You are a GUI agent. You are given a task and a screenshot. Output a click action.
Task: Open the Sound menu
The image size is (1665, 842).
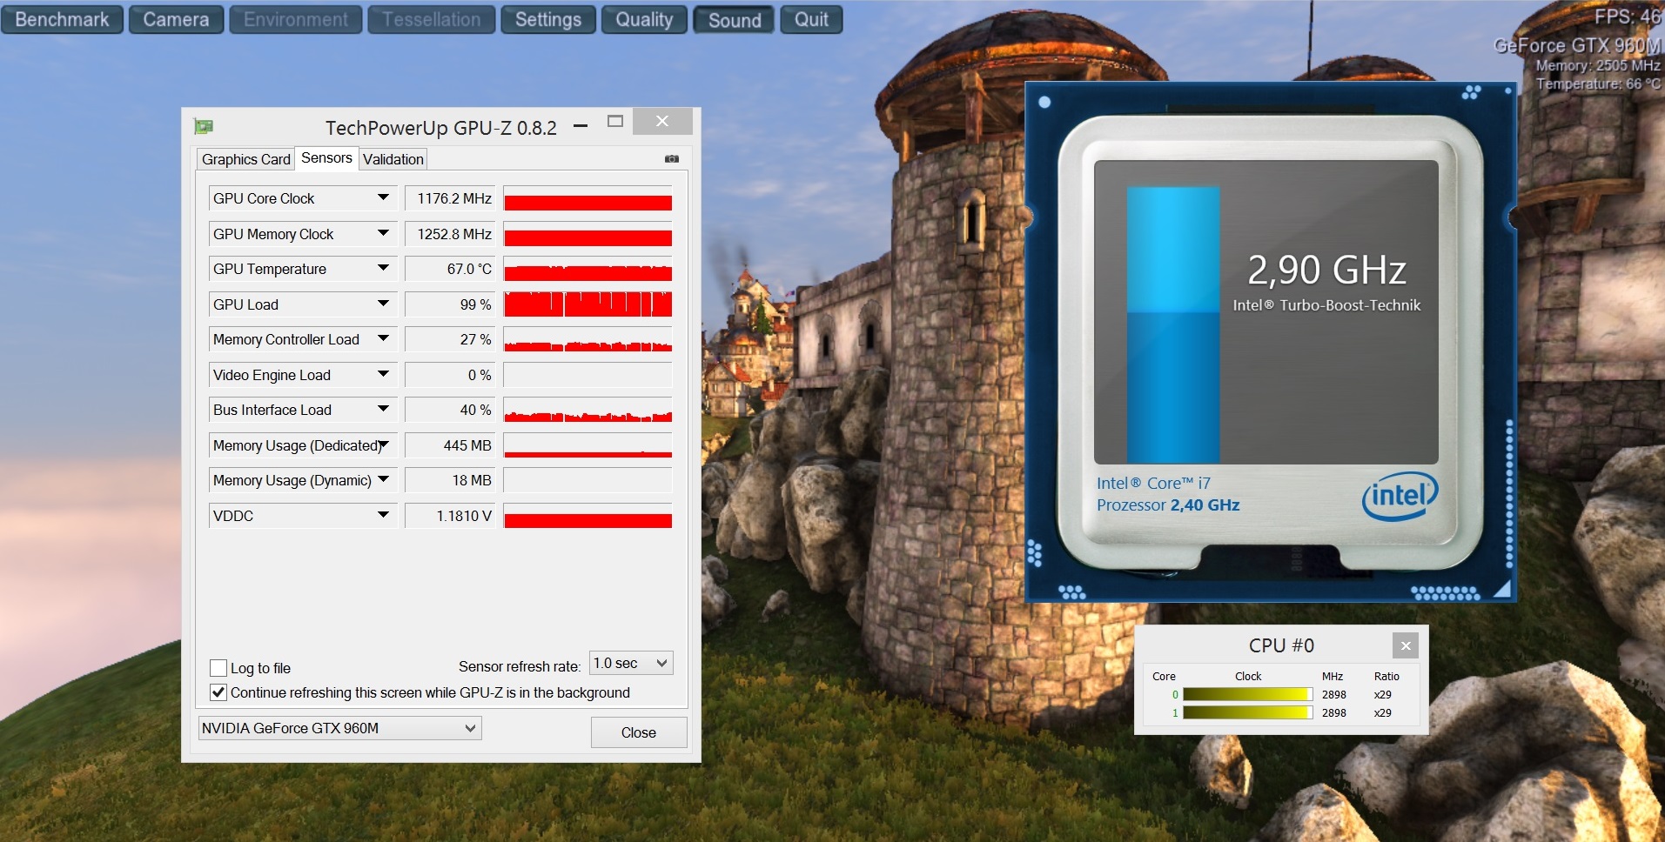click(x=735, y=20)
